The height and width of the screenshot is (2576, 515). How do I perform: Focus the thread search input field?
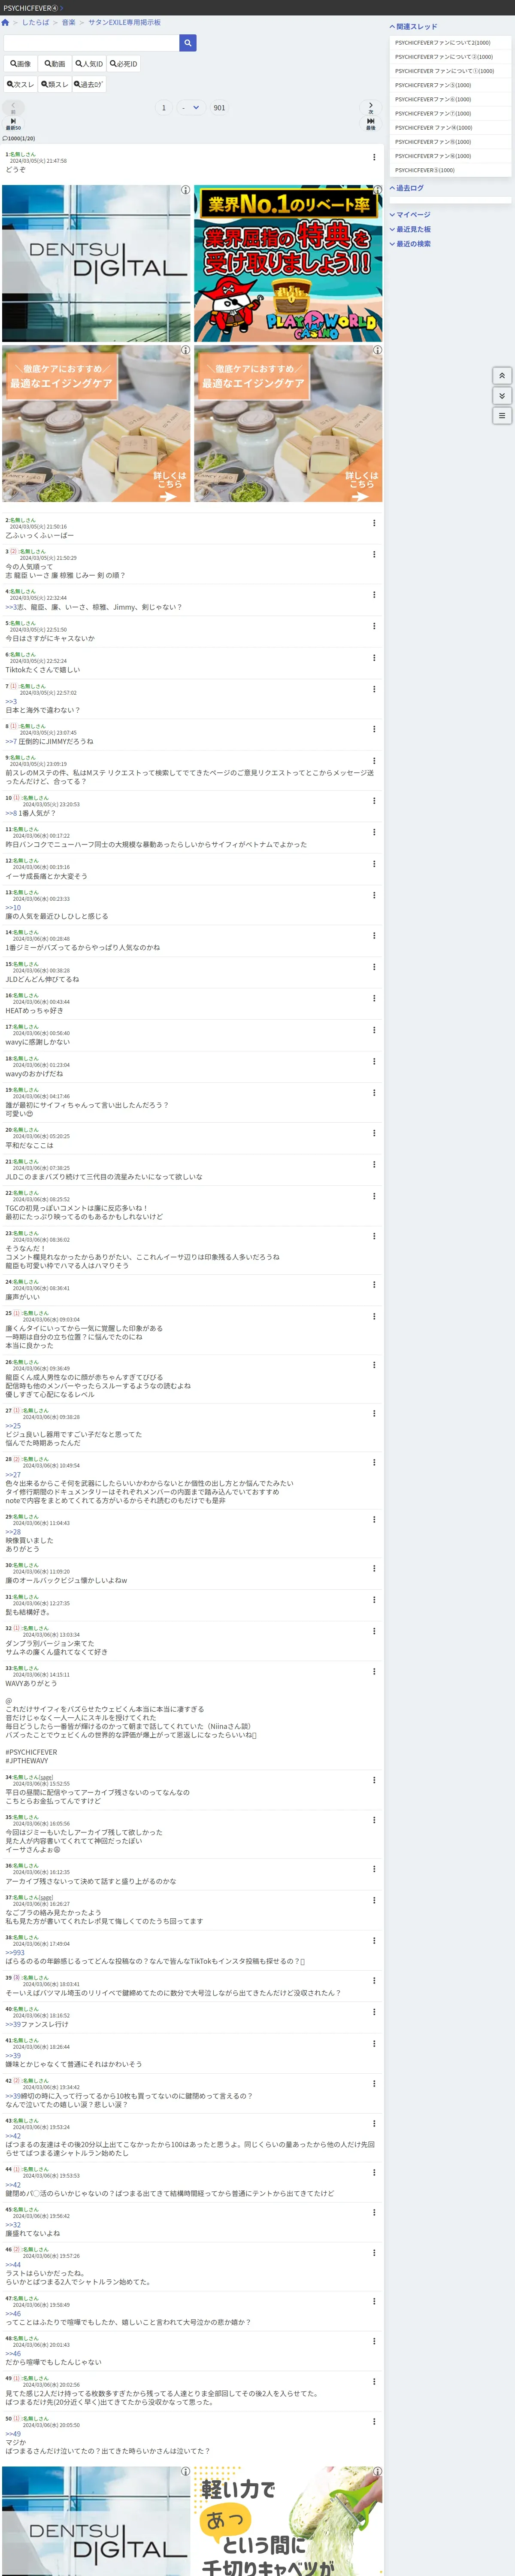92,43
